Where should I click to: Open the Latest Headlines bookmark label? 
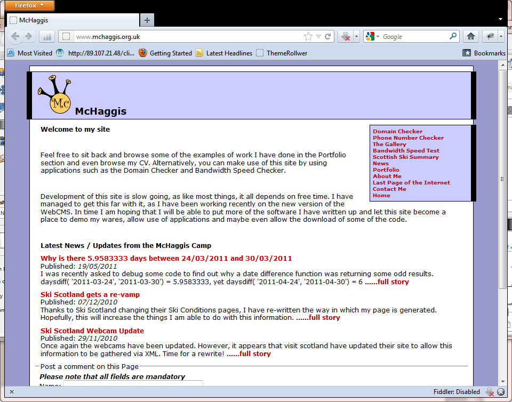point(229,53)
